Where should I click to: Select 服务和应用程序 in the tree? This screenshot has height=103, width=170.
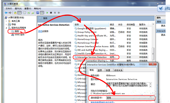(19, 28)
